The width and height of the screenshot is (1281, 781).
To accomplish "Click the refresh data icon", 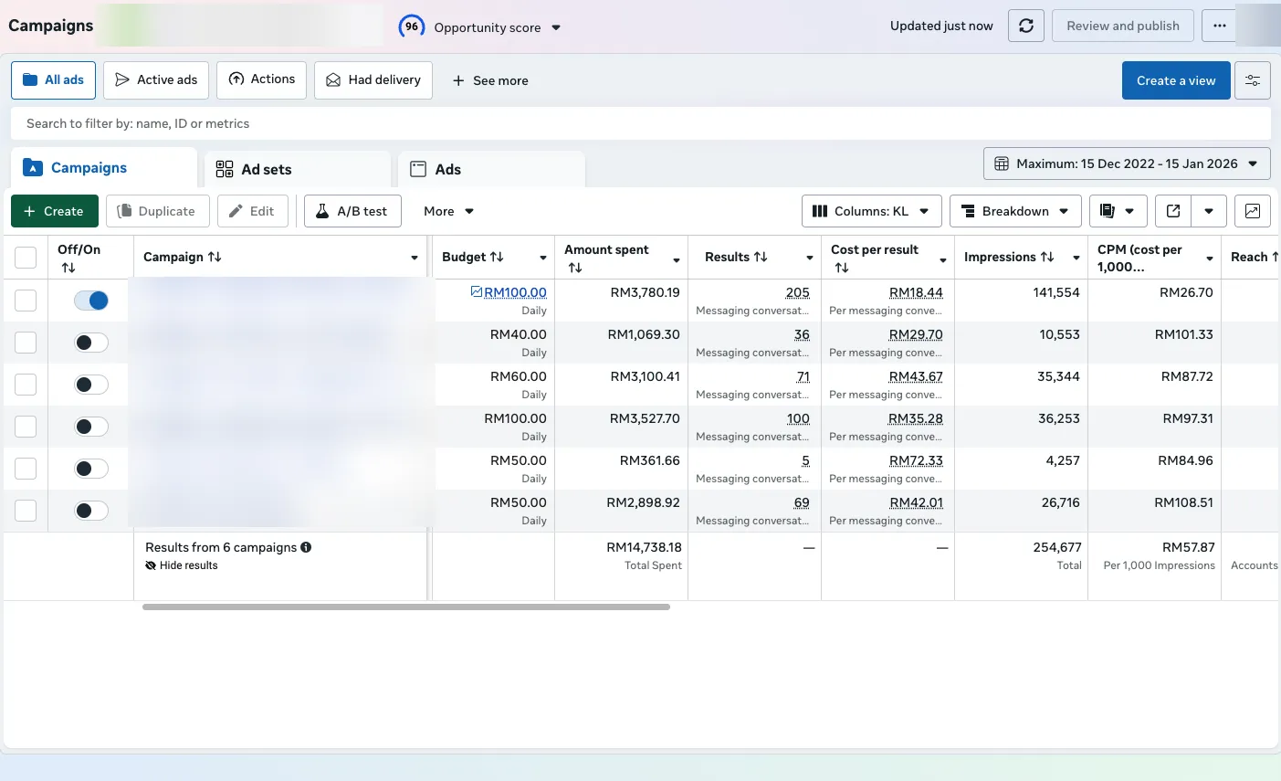I will 1026,26.
